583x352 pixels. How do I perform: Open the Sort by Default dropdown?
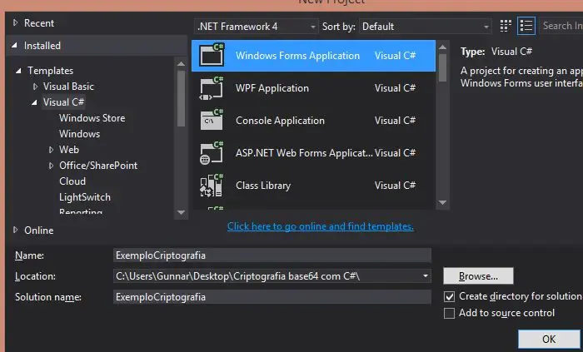pos(426,27)
